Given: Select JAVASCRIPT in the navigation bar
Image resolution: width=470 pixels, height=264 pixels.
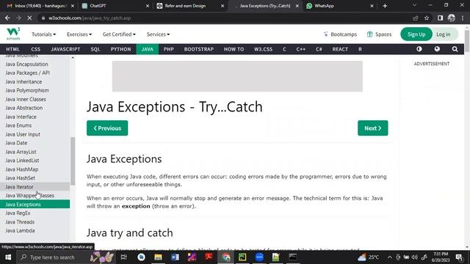Looking at the screenshot, I should 65,49.
